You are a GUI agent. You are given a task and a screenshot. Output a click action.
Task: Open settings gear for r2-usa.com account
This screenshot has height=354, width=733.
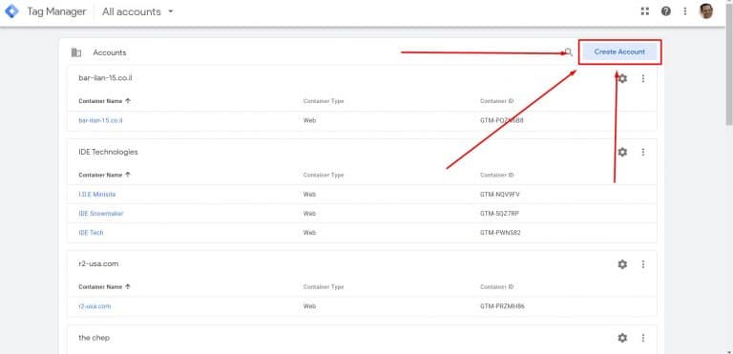(x=622, y=264)
